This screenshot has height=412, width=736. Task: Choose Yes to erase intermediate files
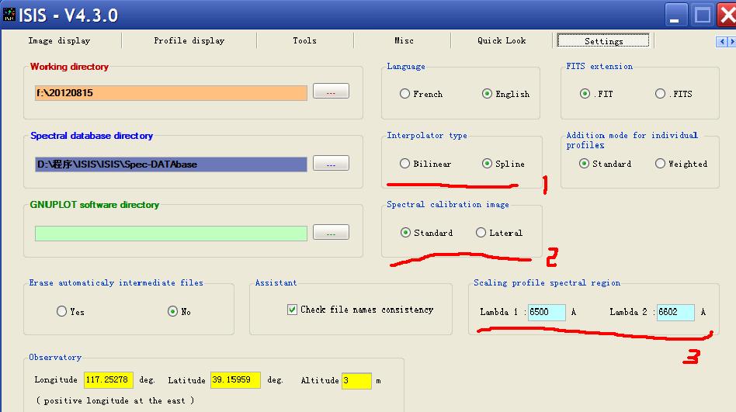coord(61,311)
